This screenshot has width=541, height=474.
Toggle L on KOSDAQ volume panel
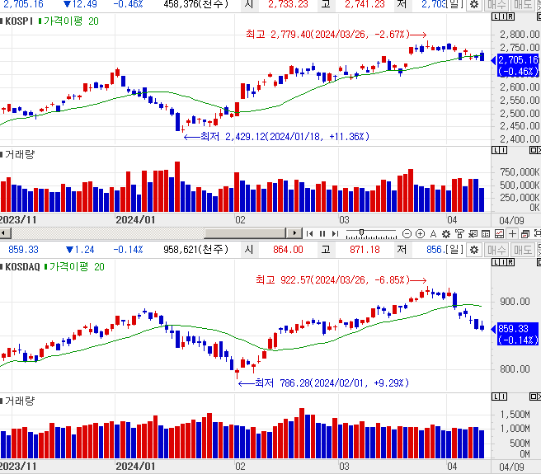click(496, 397)
